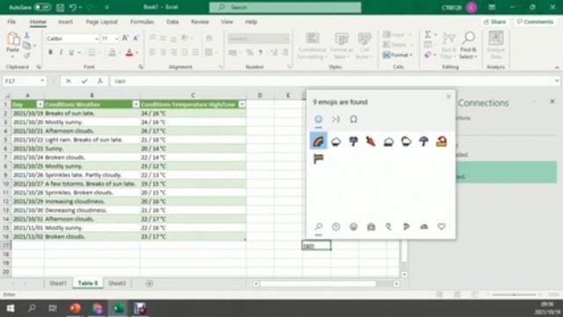Switch to the Sheet1 tab
563x317 pixels.
(x=58, y=284)
